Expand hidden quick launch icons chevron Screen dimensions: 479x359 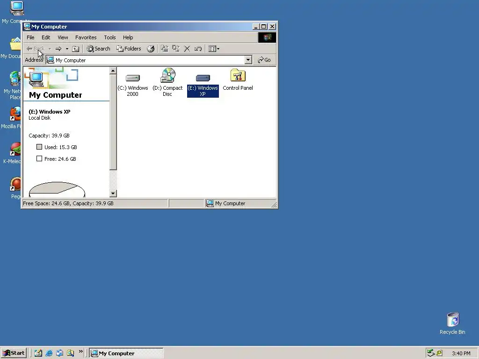(80, 352)
